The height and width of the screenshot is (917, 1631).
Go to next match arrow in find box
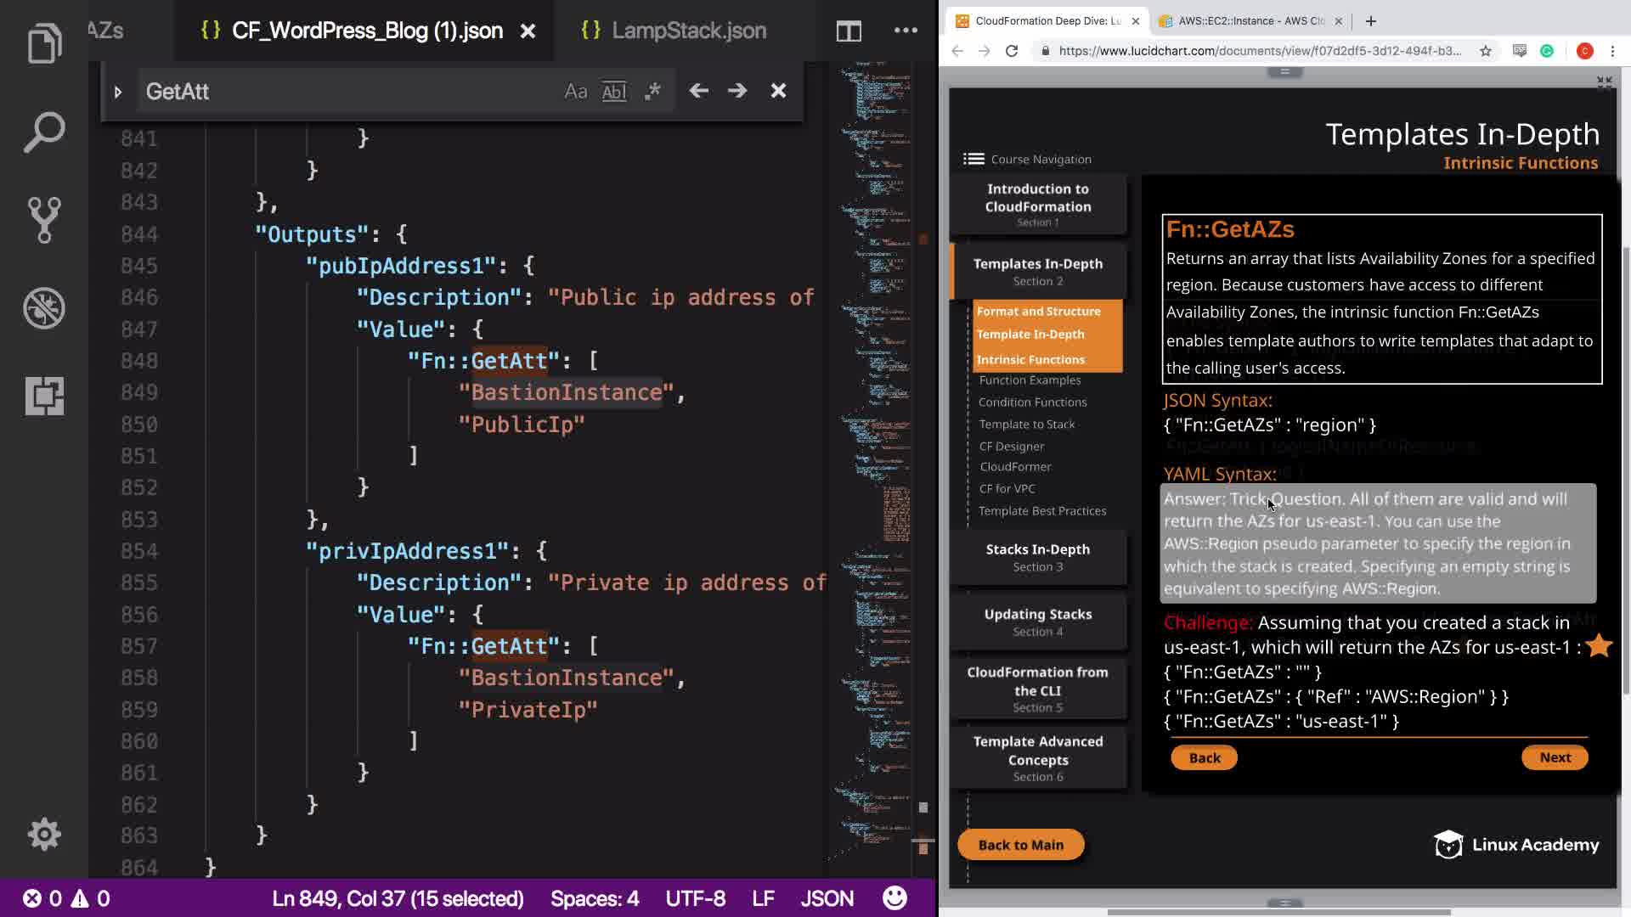(737, 91)
